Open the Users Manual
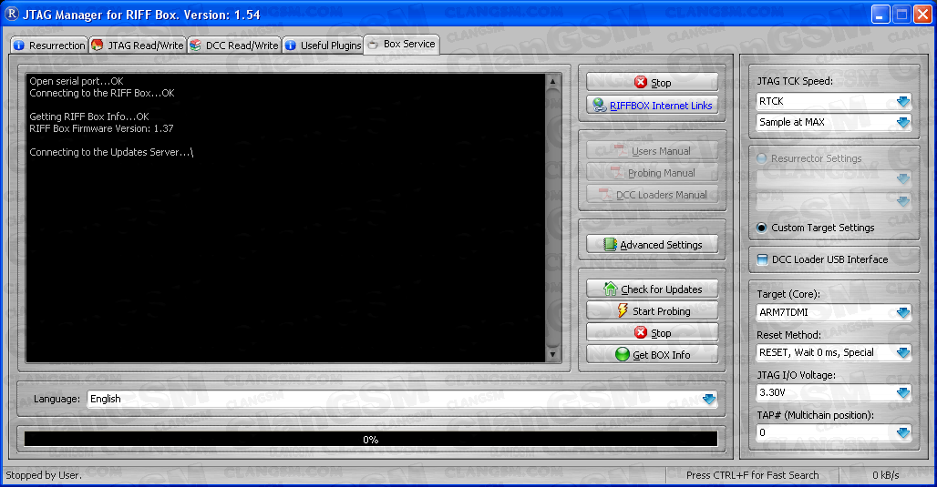This screenshot has width=937, height=487. pos(652,151)
